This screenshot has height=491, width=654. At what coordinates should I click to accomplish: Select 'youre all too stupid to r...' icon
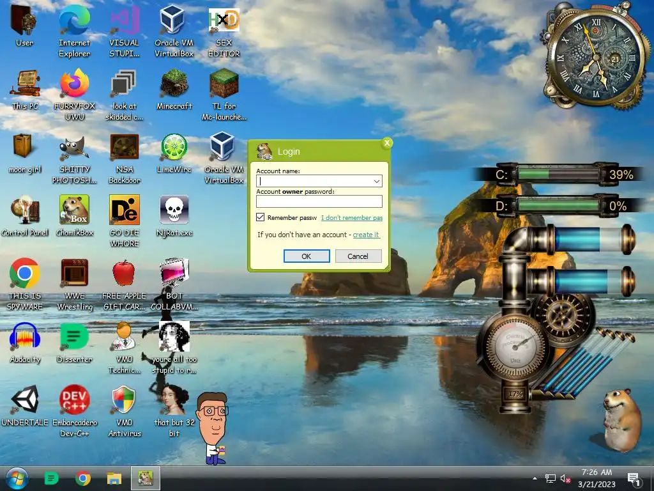point(174,348)
